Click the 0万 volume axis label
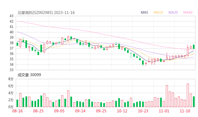The height and width of the screenshot is (117, 198). pyautogui.click(x=11, y=107)
